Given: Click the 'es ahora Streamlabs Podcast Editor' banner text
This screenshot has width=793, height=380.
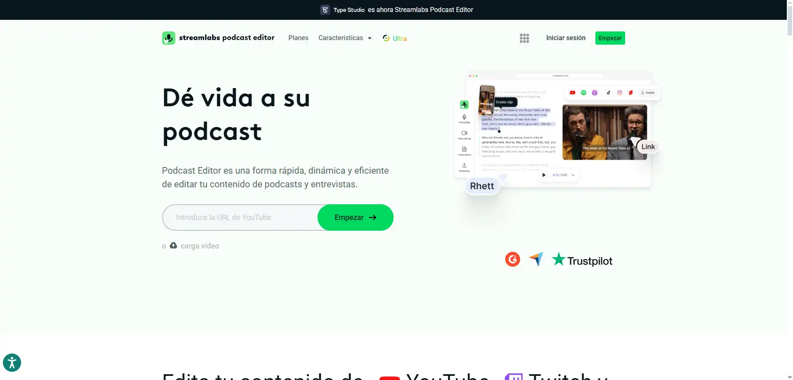Looking at the screenshot, I should coord(420,10).
